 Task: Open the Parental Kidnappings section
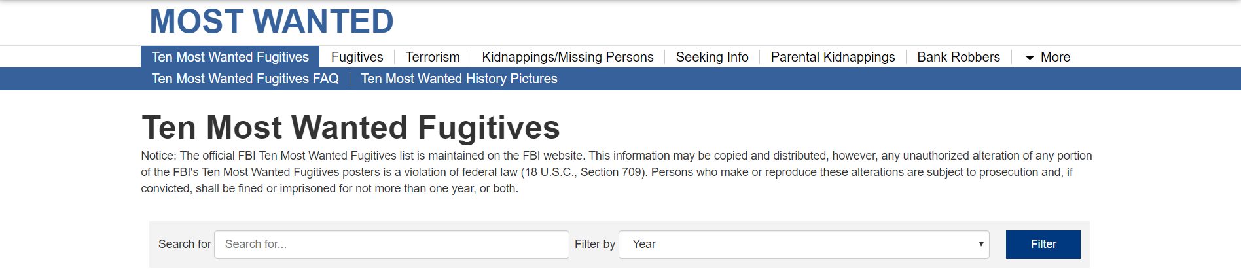pos(833,57)
